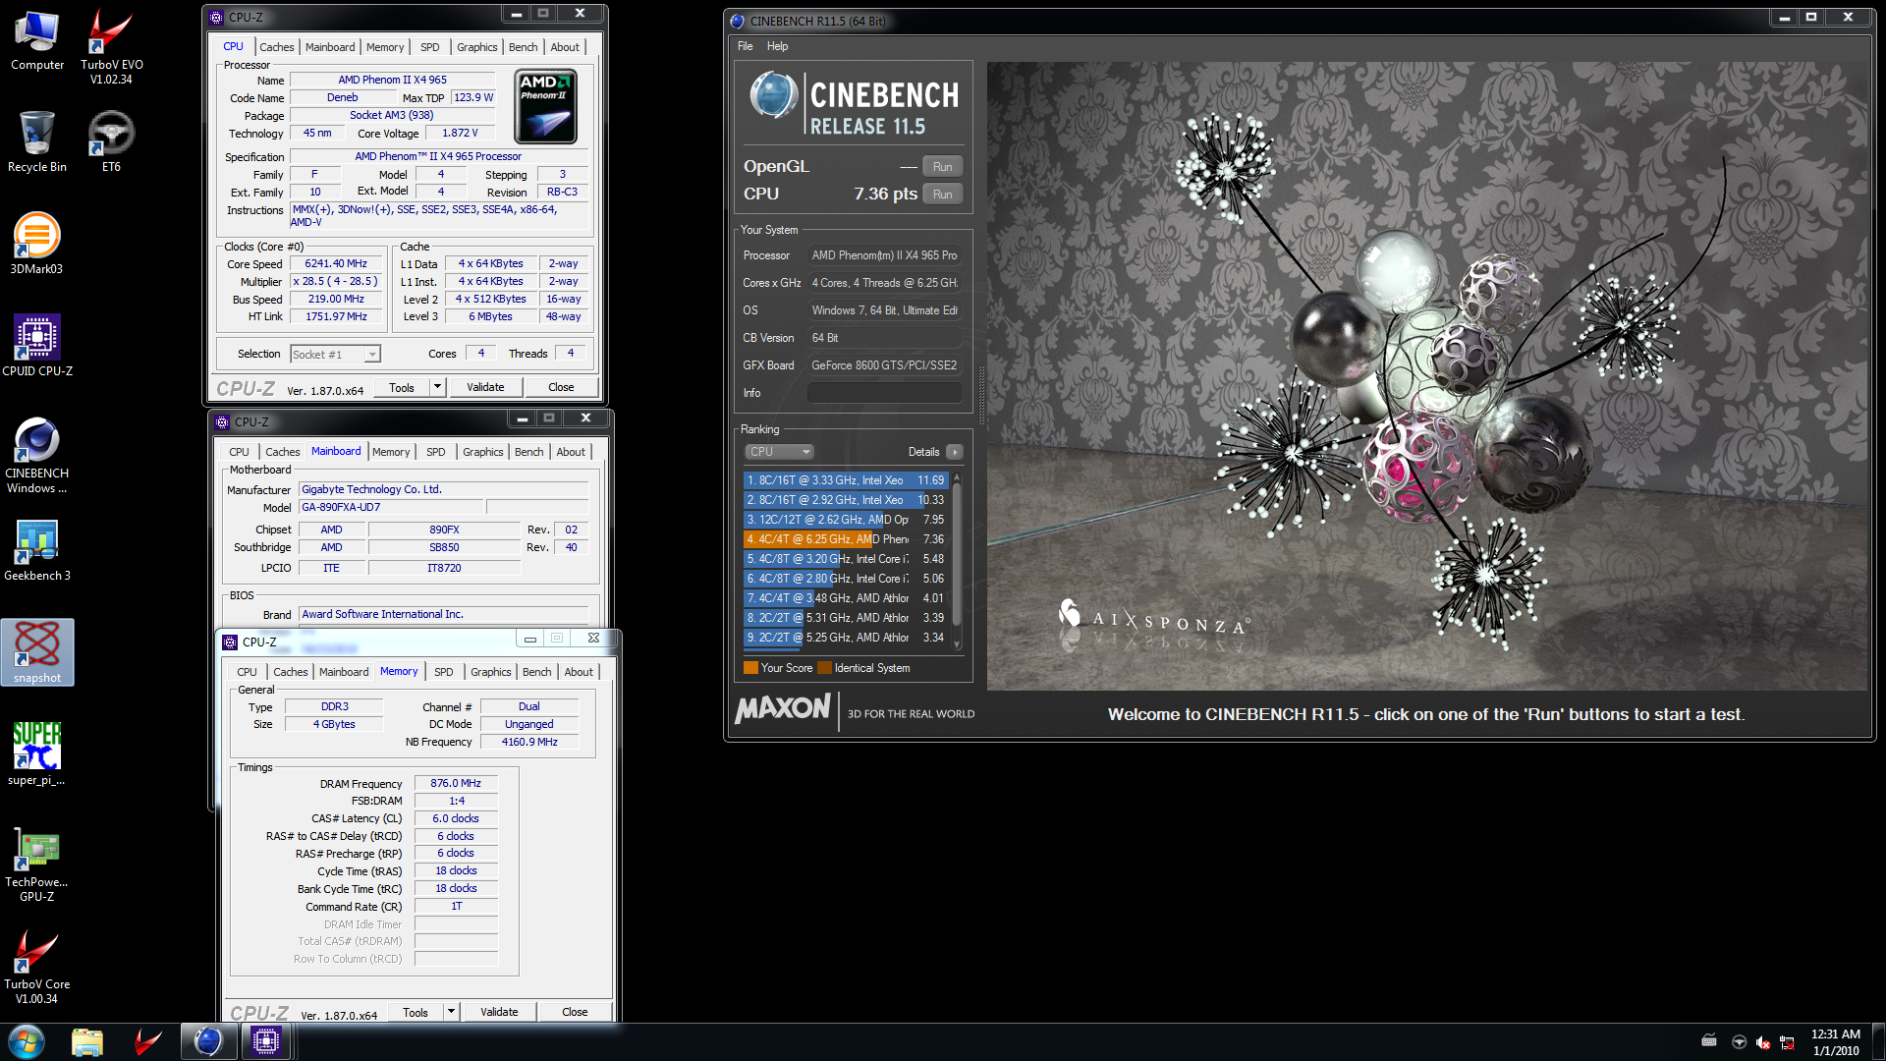Click the DRAM Frequency value 876.0 MHz
The height and width of the screenshot is (1061, 1886).
pos(456,784)
